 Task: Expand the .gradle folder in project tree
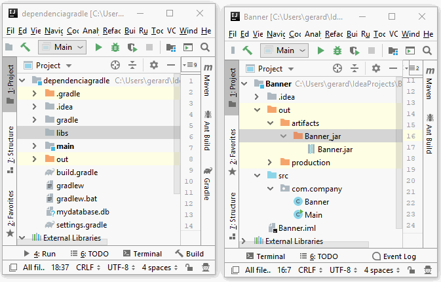(x=35, y=94)
